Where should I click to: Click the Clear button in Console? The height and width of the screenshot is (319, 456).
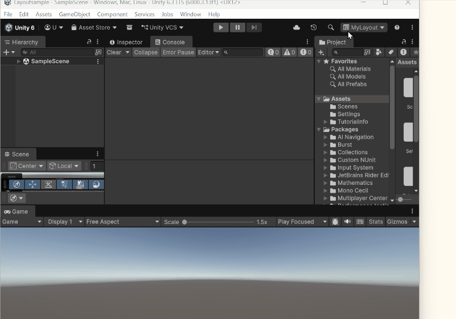point(114,52)
